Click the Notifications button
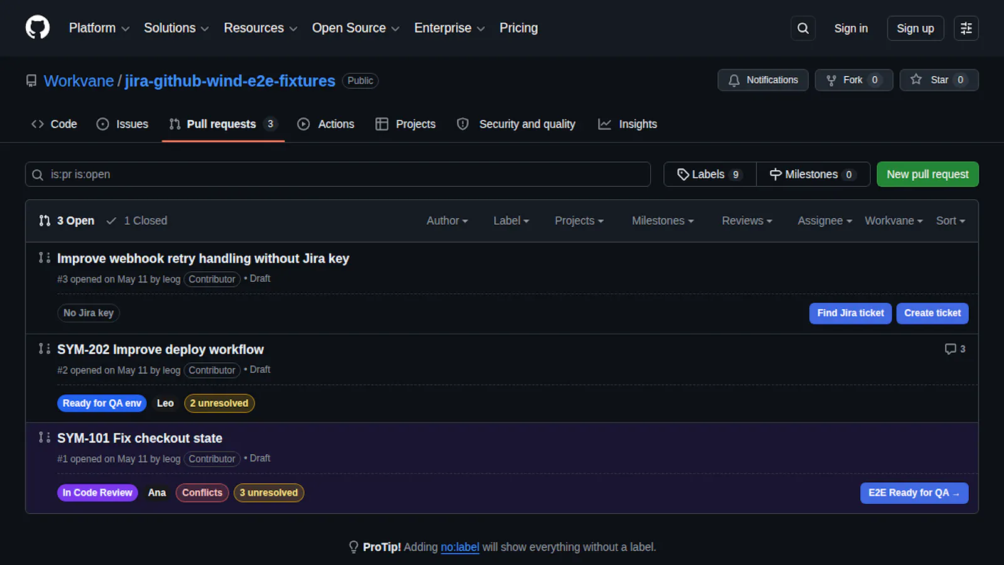This screenshot has height=565, width=1004. click(x=763, y=80)
